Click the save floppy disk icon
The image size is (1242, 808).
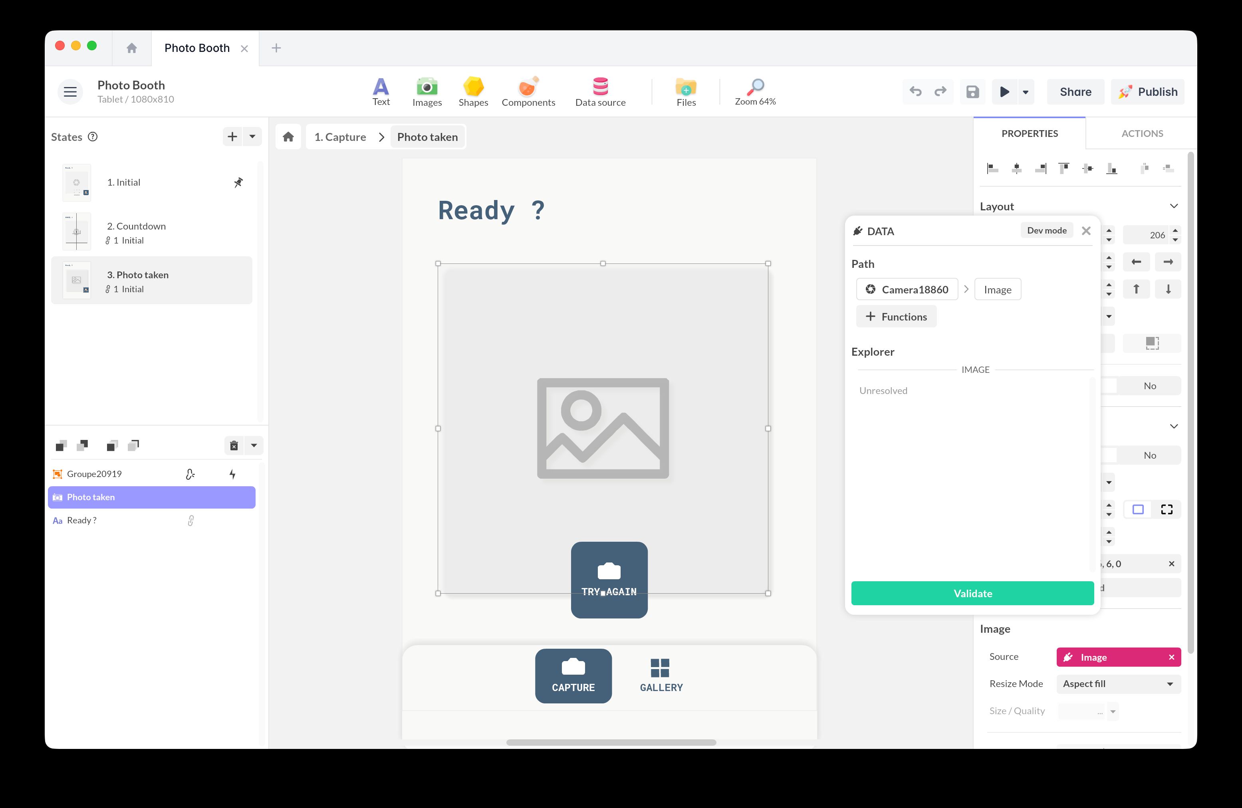(x=973, y=92)
